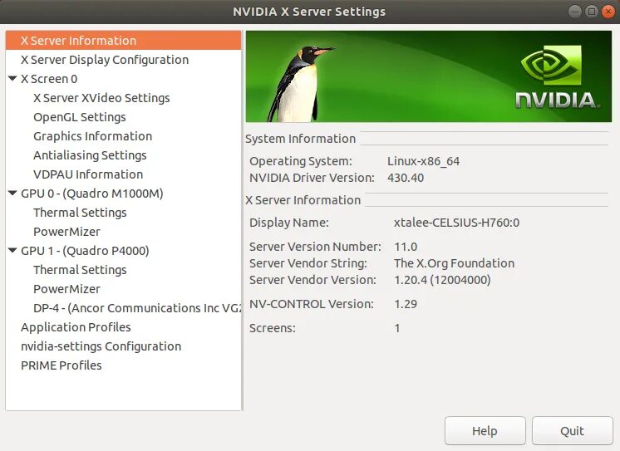Select X Server Information in the sidebar

pos(123,41)
